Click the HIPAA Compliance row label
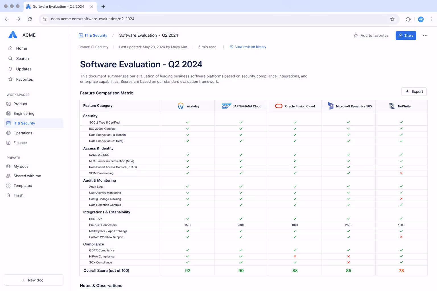The image size is (437, 291). (102, 256)
